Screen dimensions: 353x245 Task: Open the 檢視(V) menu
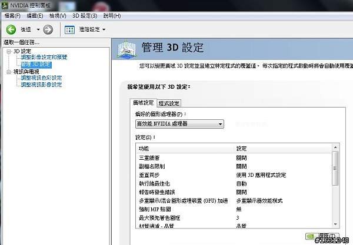click(x=58, y=16)
